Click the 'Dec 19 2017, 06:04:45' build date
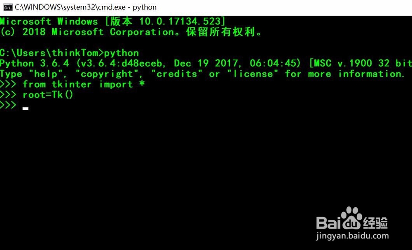412x250 pixels. [x=237, y=63]
